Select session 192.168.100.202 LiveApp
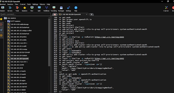Screen dimensions: 174x93 tap(19, 49)
